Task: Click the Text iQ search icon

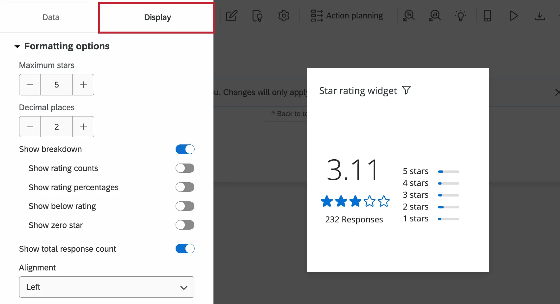Action: (x=408, y=15)
